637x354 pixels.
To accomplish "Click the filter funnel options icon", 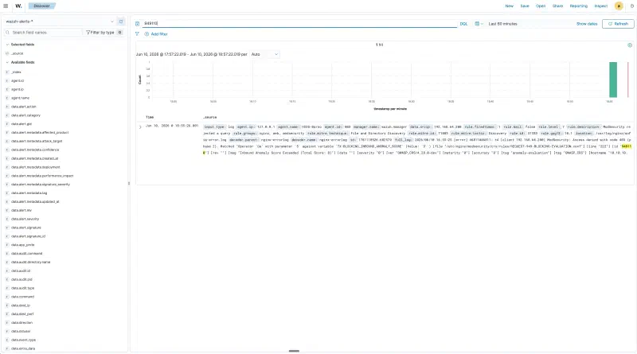I will pyautogui.click(x=137, y=34).
